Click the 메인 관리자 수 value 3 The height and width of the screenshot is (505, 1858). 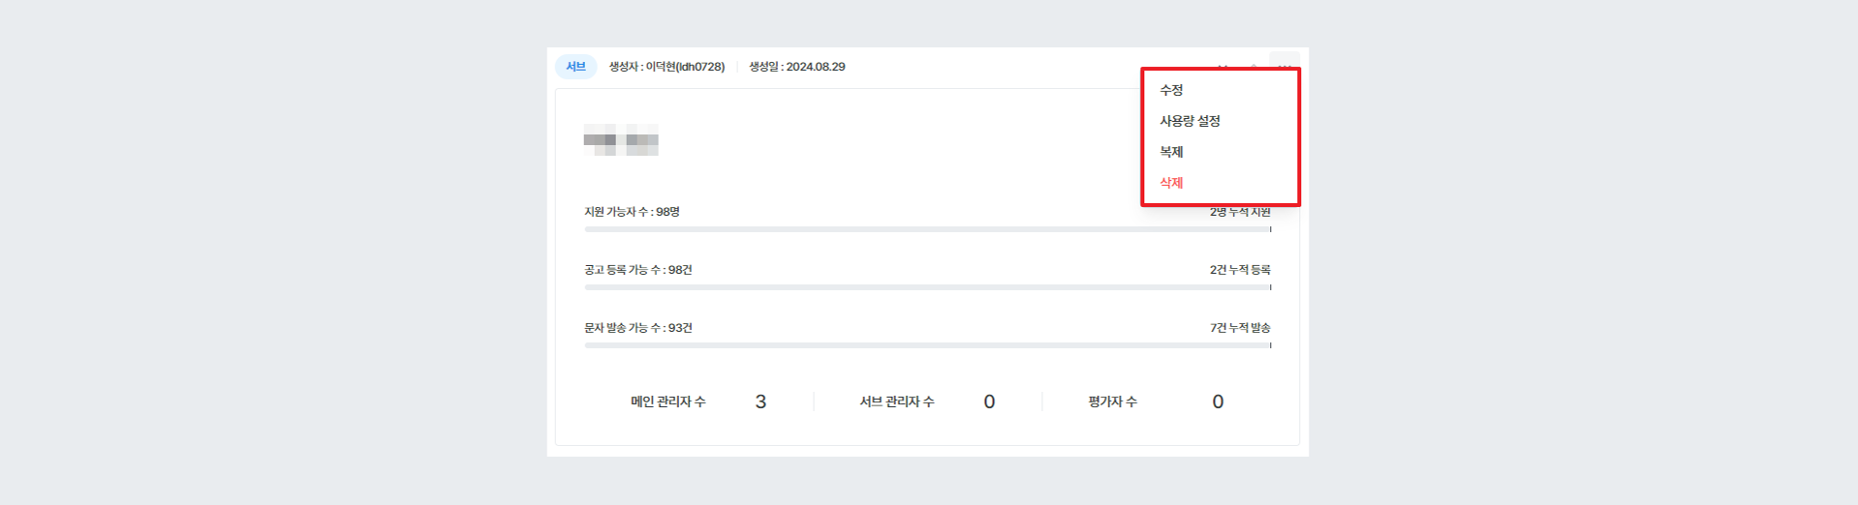(x=760, y=401)
